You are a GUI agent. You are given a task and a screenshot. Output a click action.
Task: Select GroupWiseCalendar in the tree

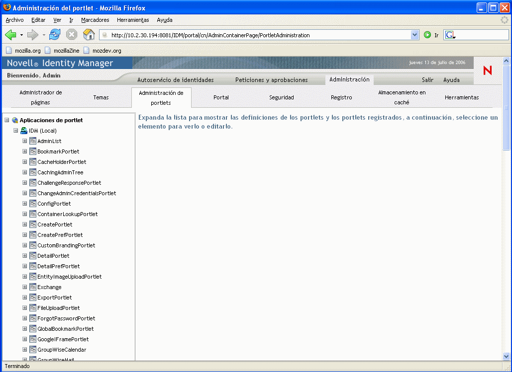click(62, 350)
